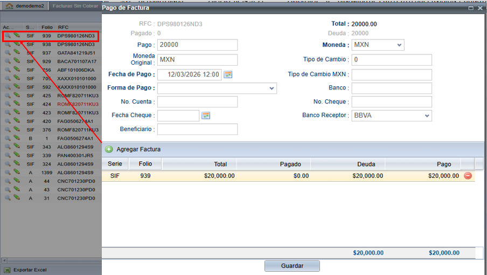The image size is (487, 275).
Task: Click the magnifier icon on folio 939 row
Action: (8, 36)
